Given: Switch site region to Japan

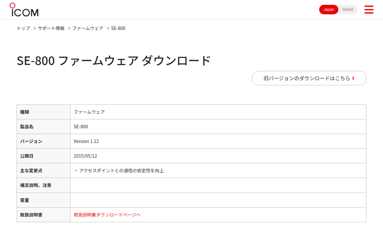Looking at the screenshot, I should (x=329, y=10).
